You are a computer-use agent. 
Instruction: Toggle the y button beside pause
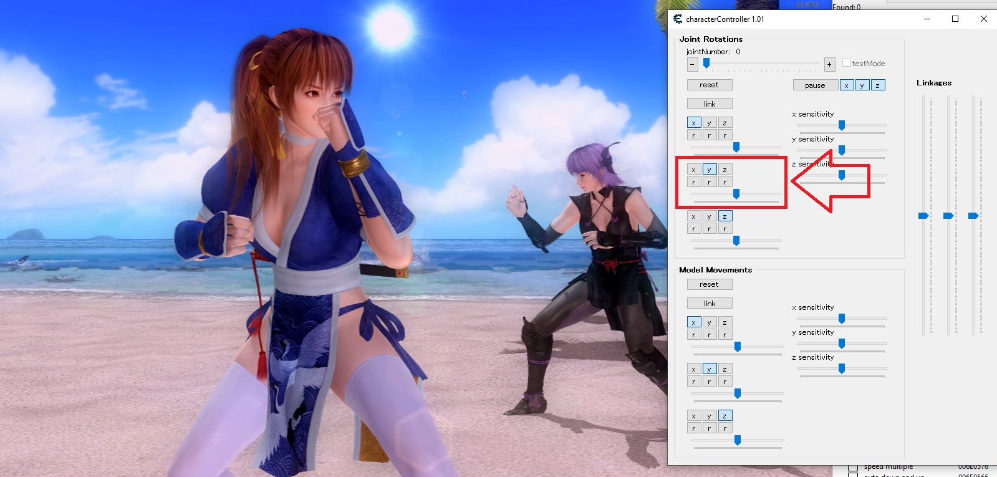click(x=862, y=85)
